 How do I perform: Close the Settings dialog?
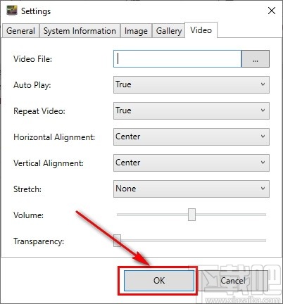272,11
